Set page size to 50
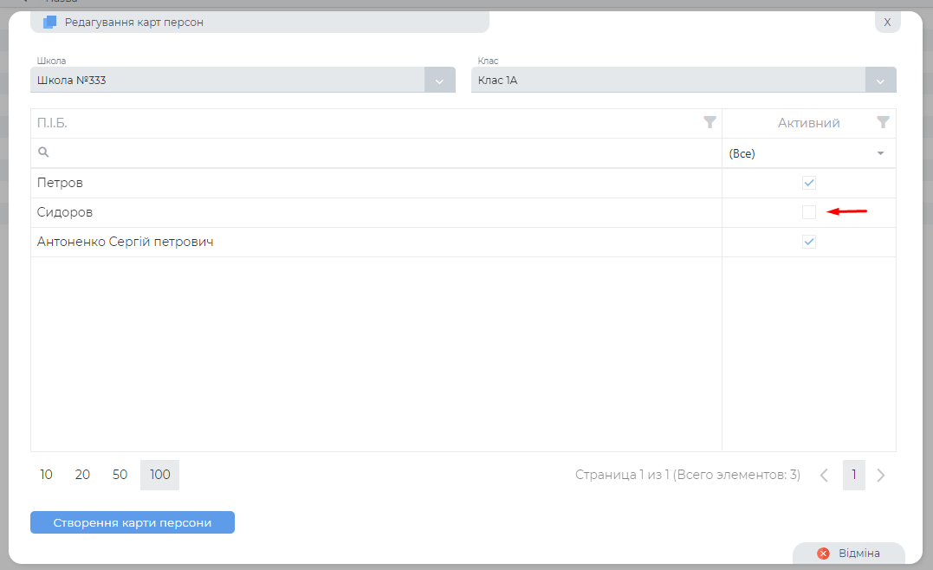Image resolution: width=933 pixels, height=570 pixels. [120, 475]
